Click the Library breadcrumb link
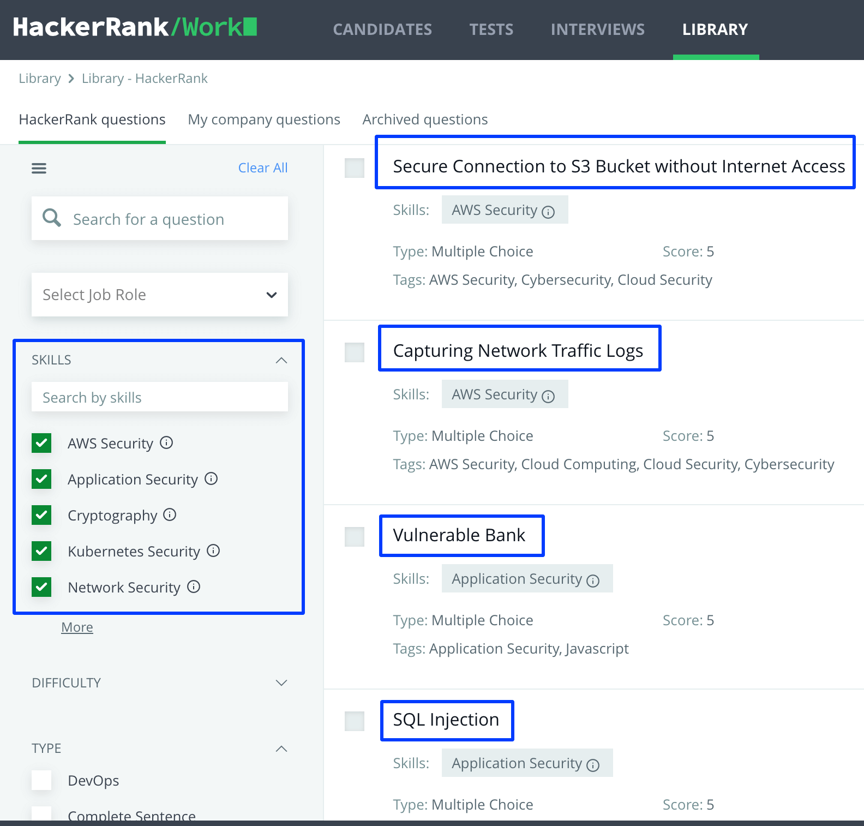Viewport: 864px width, 826px height. 40,79
